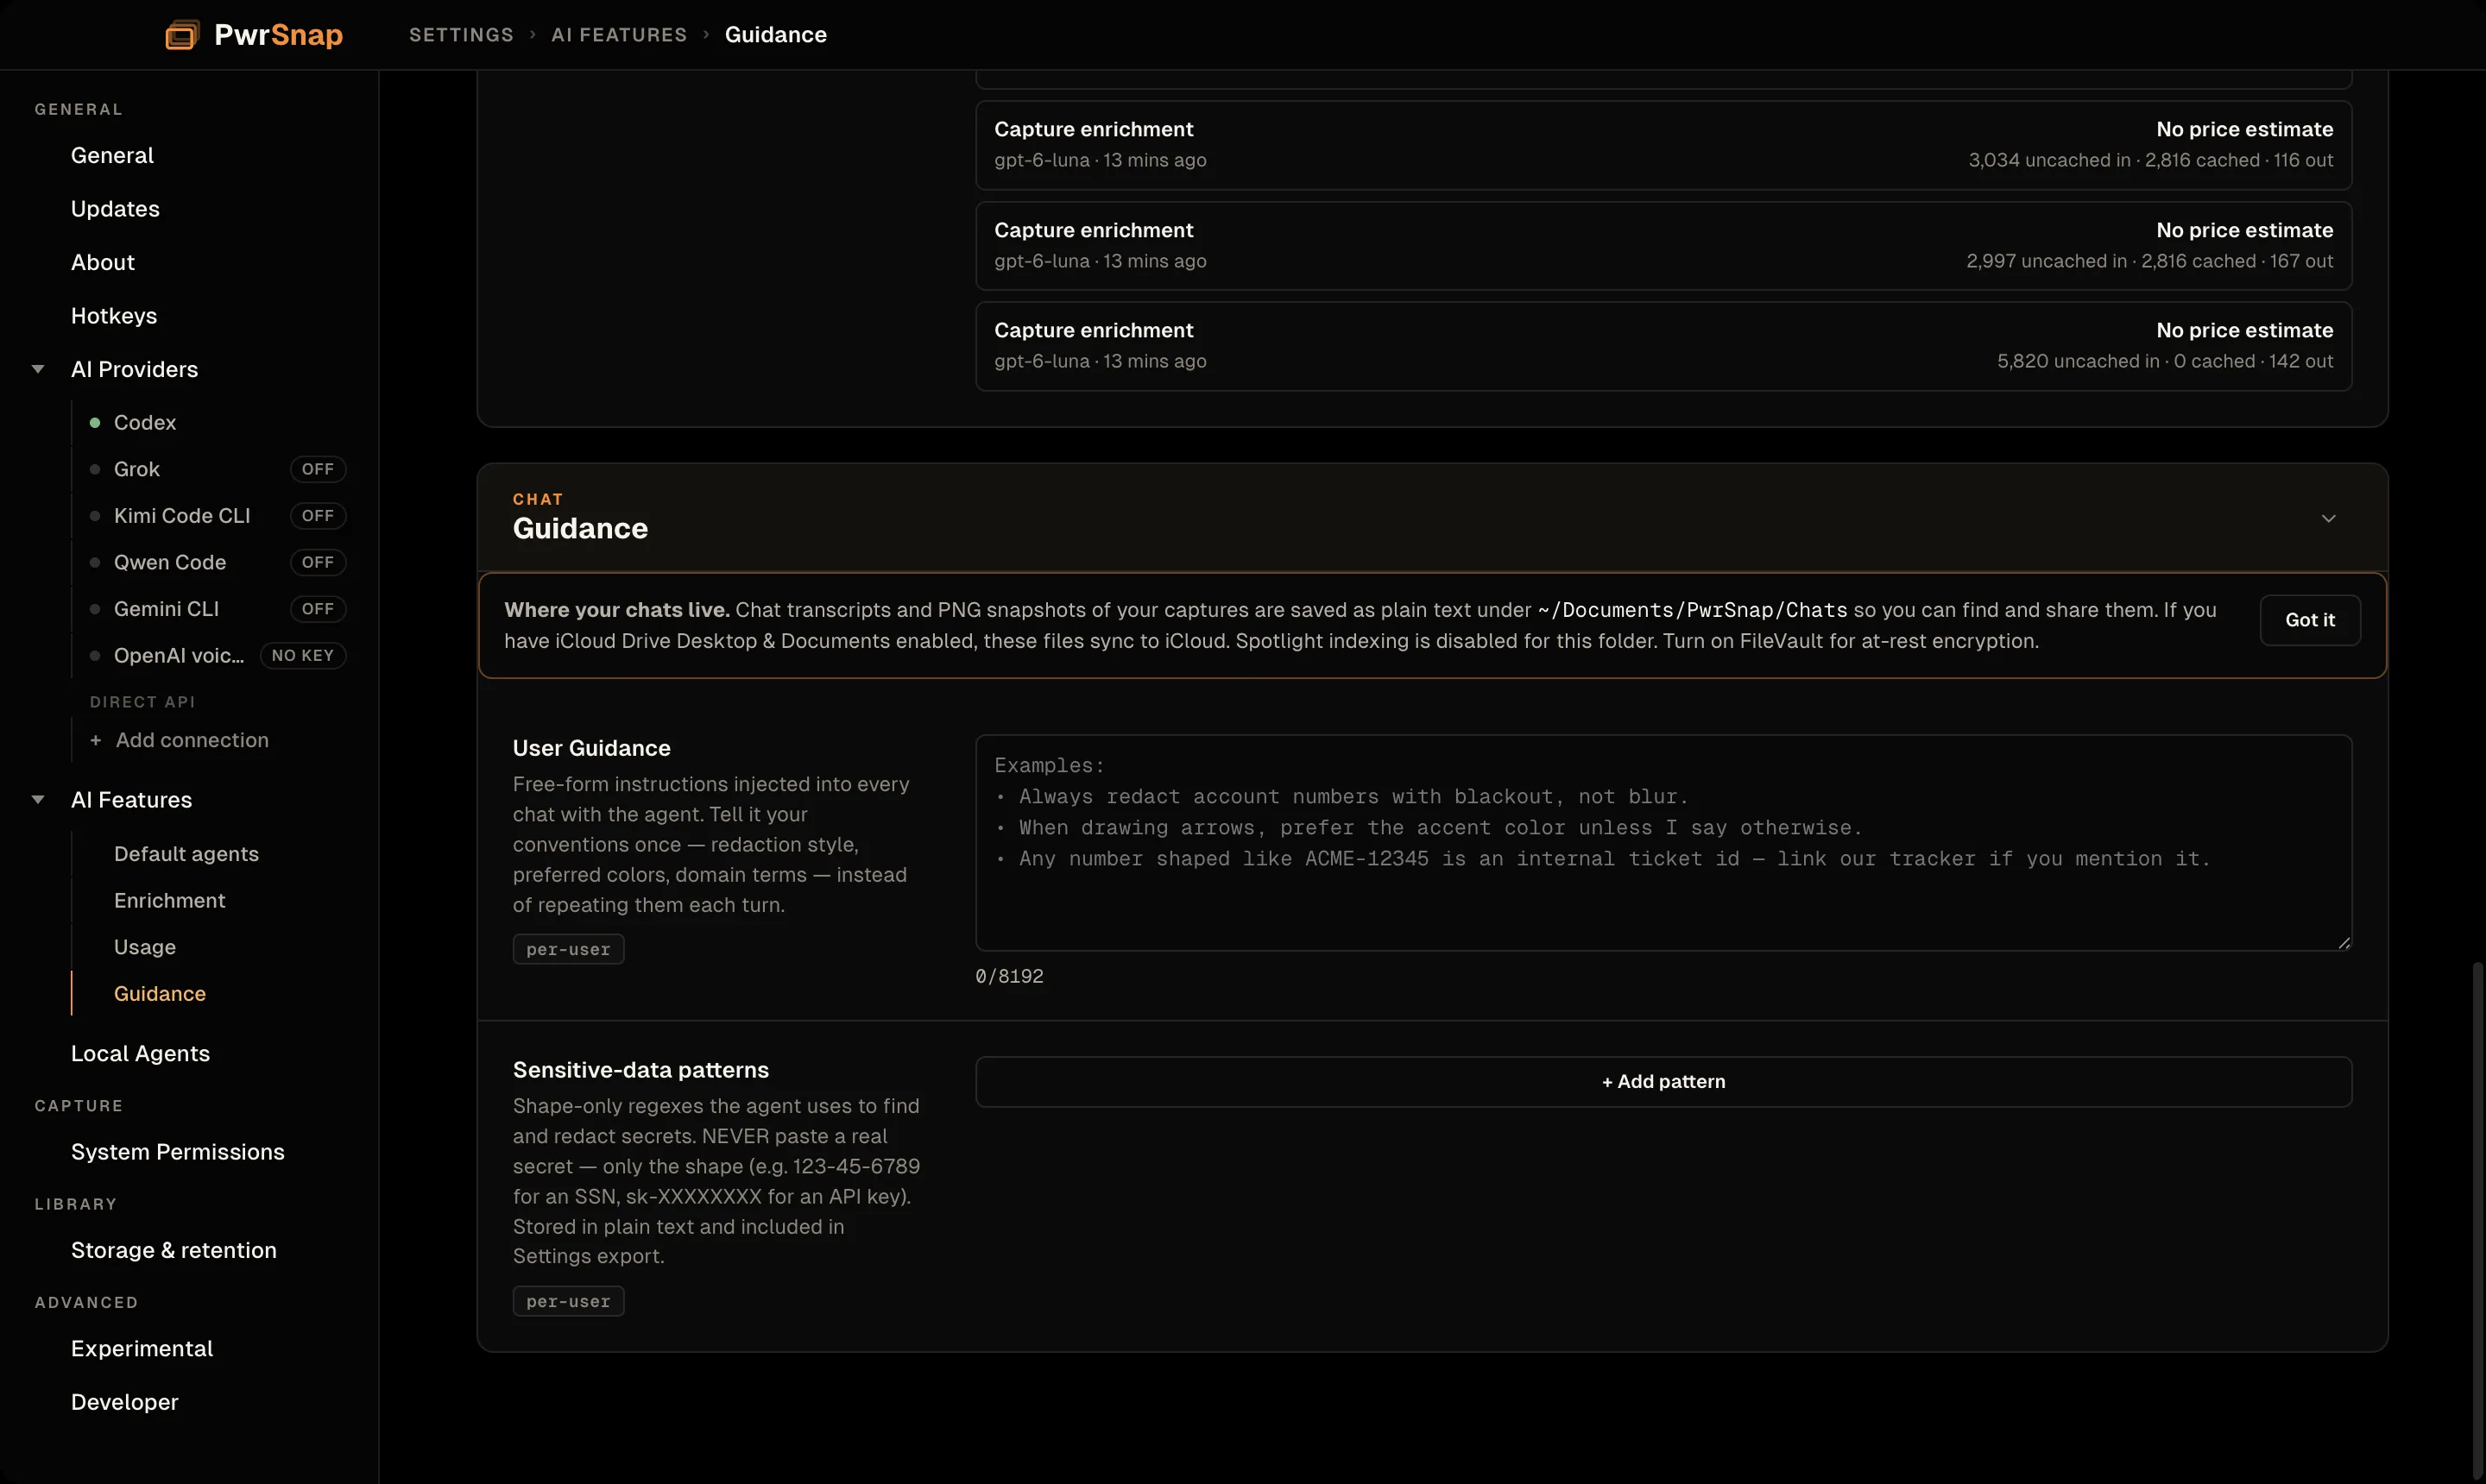Open the Enrichment settings
The height and width of the screenshot is (1484, 2486).
[x=170, y=900]
